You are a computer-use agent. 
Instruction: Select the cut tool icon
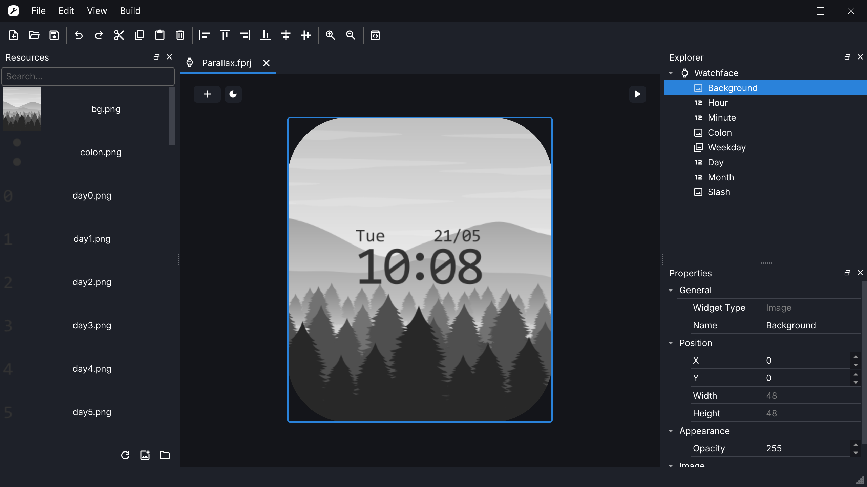pos(119,35)
